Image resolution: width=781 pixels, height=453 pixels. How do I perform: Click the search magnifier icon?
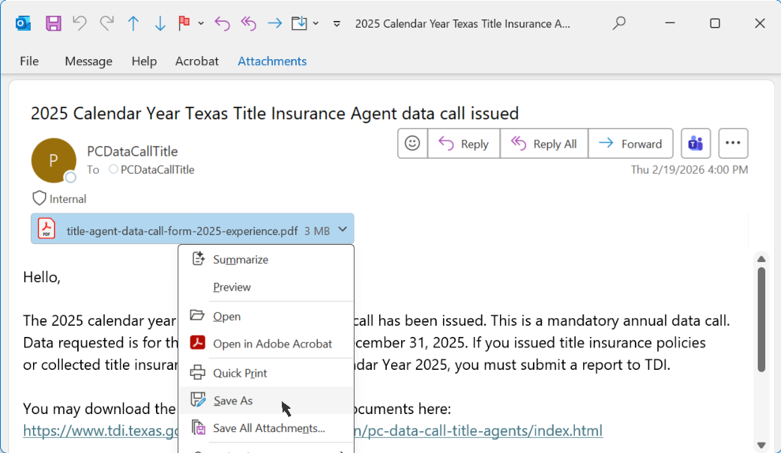click(x=619, y=23)
